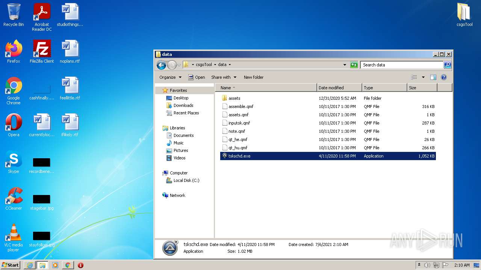Launch Google Chrome desktop shortcut
Viewport: 481px width, 270px height.
tap(14, 90)
